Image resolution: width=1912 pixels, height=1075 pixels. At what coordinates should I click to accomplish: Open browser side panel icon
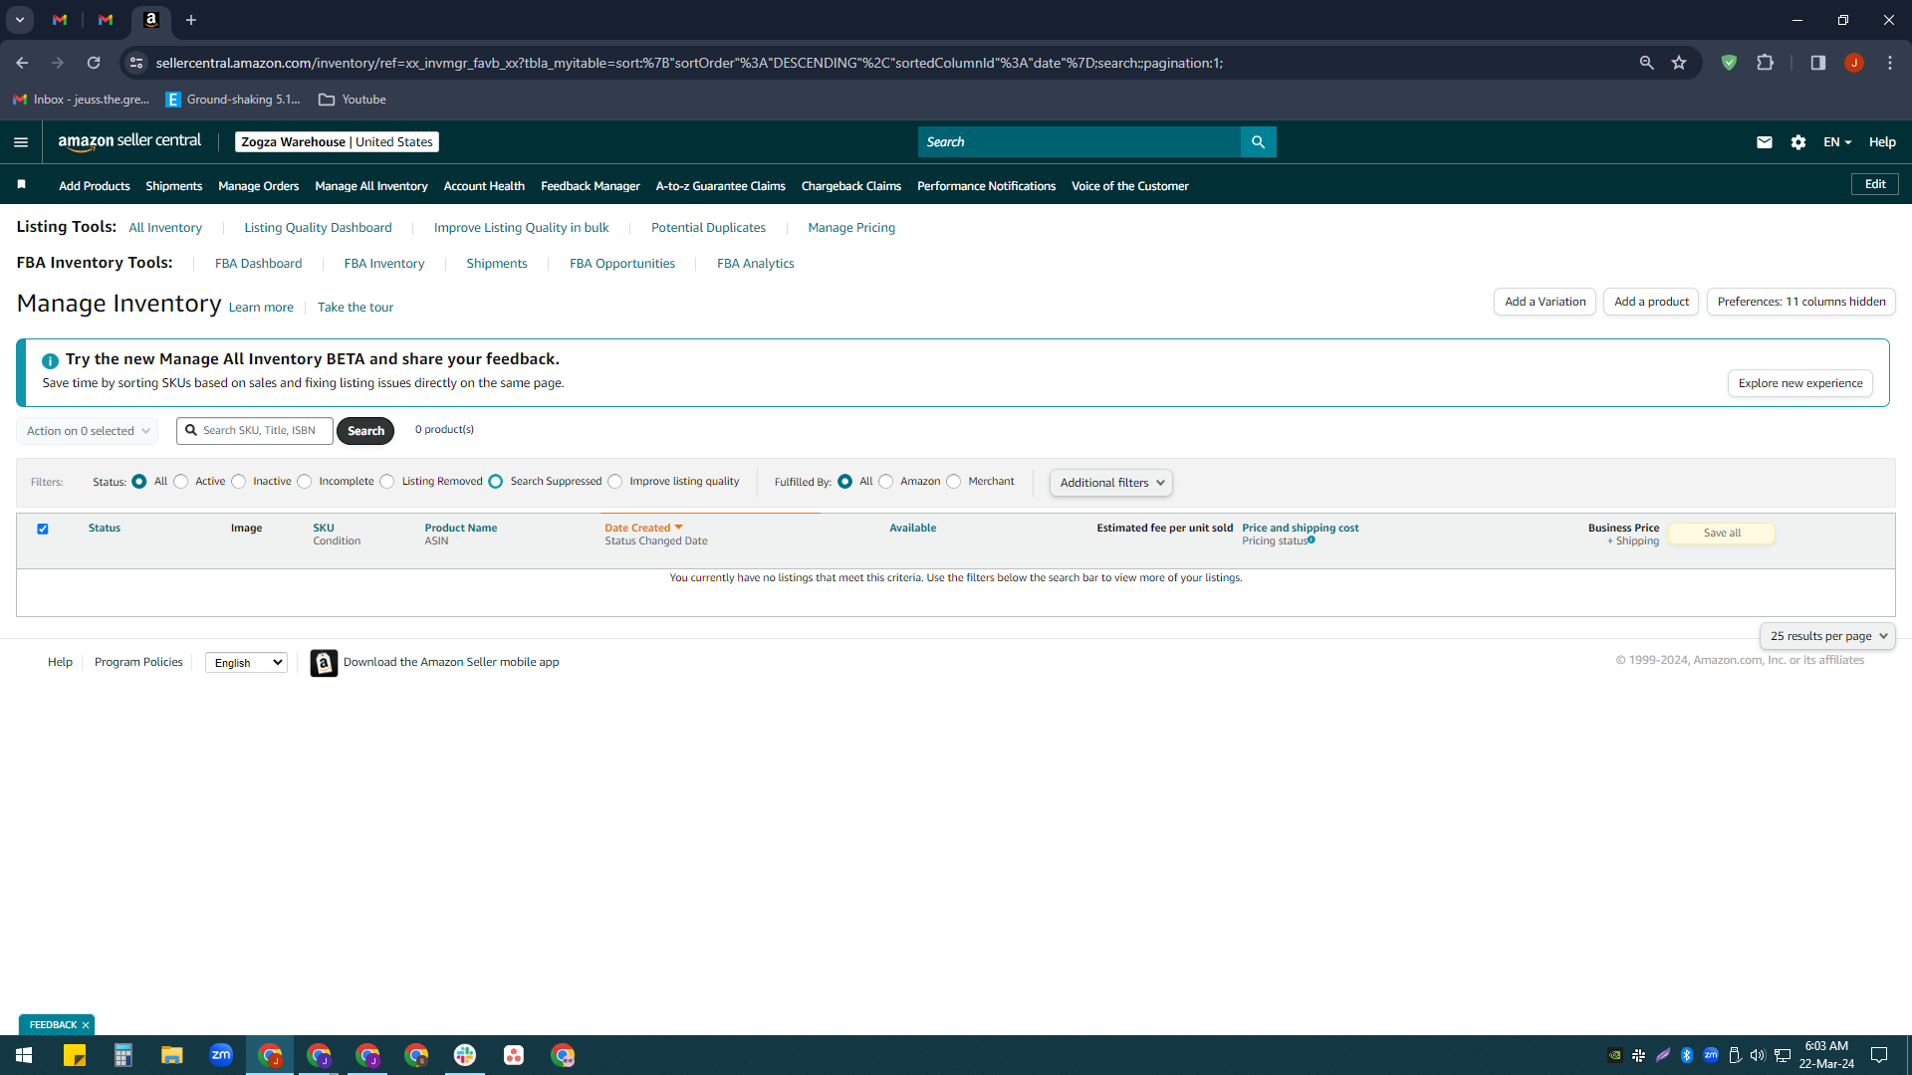tap(1817, 63)
